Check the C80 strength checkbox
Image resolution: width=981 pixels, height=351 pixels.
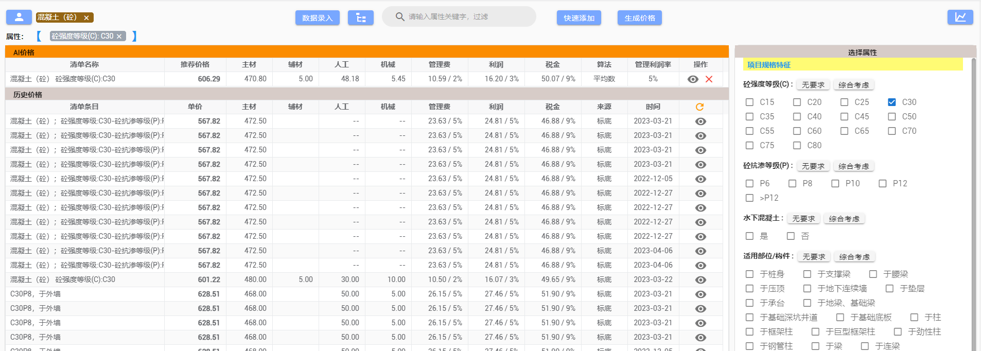point(797,146)
